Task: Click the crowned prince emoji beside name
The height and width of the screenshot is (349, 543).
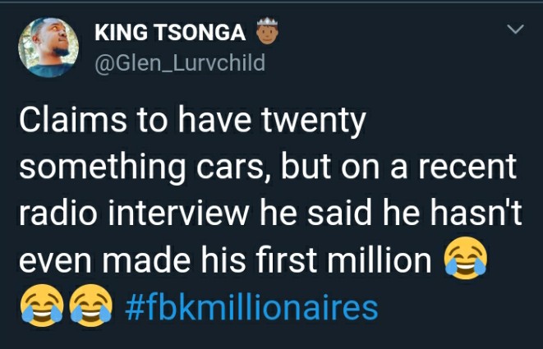Action: click(267, 31)
